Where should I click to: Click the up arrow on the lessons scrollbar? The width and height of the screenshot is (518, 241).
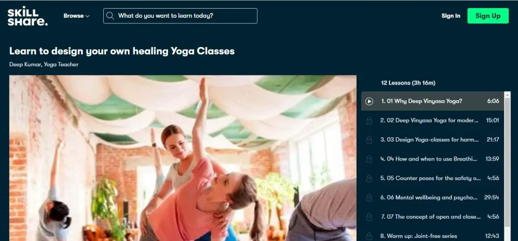coord(507,95)
